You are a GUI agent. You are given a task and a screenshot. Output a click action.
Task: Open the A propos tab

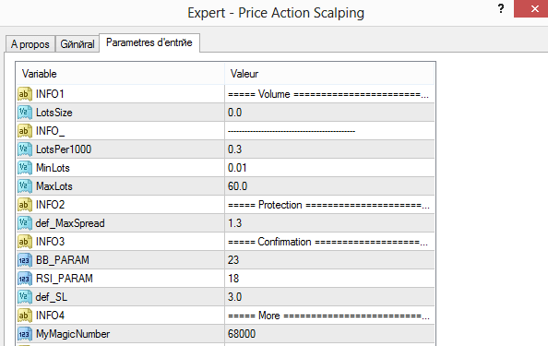pos(30,44)
